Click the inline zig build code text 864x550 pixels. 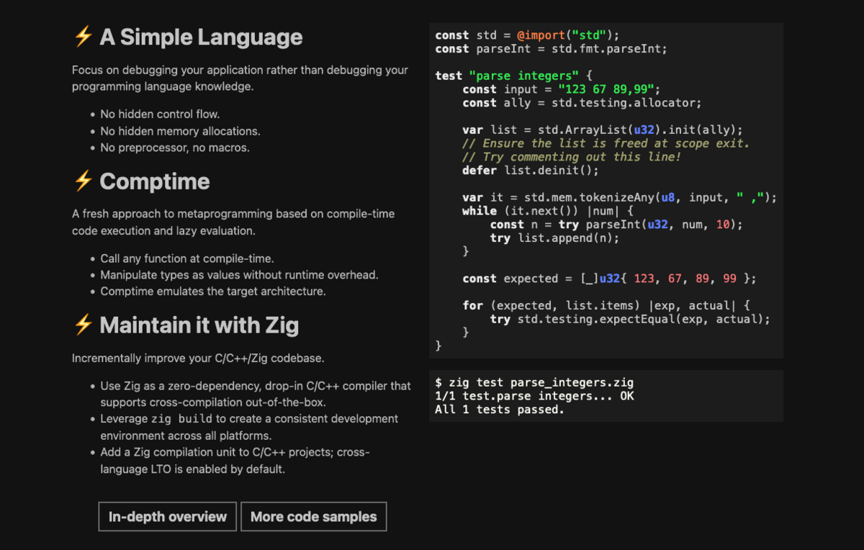point(181,418)
